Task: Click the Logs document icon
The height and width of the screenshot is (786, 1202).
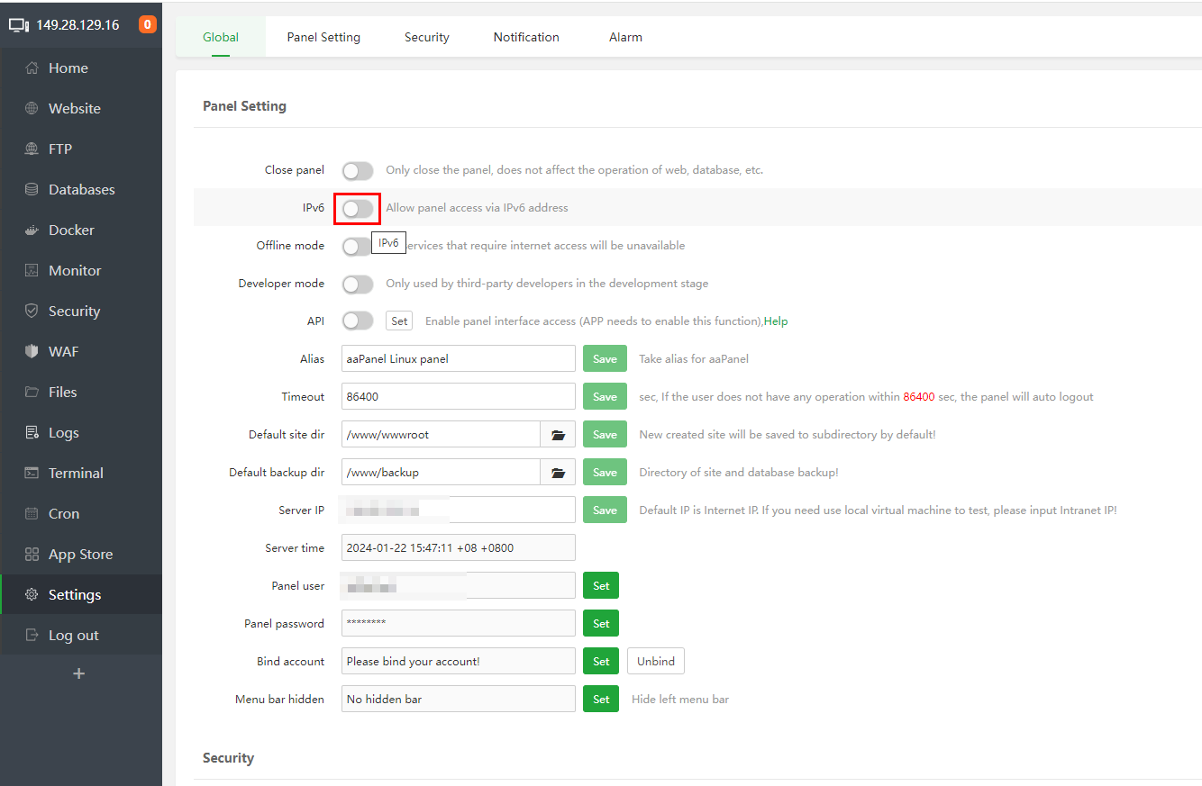Action: point(32,433)
